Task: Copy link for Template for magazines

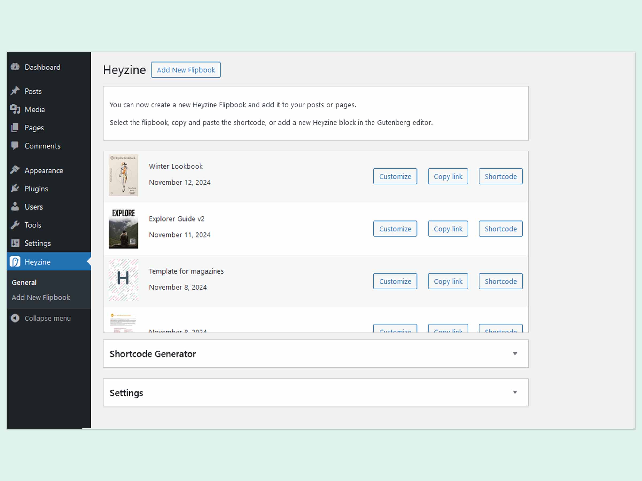Action: pyautogui.click(x=448, y=281)
